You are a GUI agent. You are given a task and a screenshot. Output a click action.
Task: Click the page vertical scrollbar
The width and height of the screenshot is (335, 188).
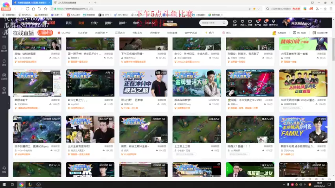333,49
